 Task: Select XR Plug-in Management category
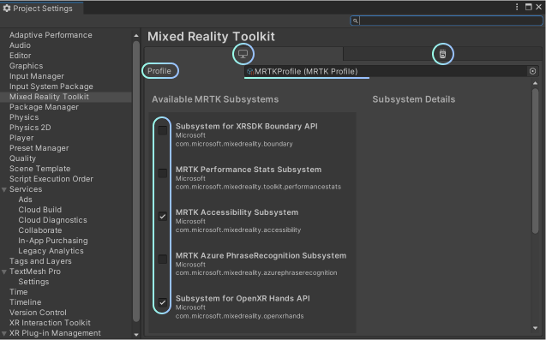coord(55,333)
